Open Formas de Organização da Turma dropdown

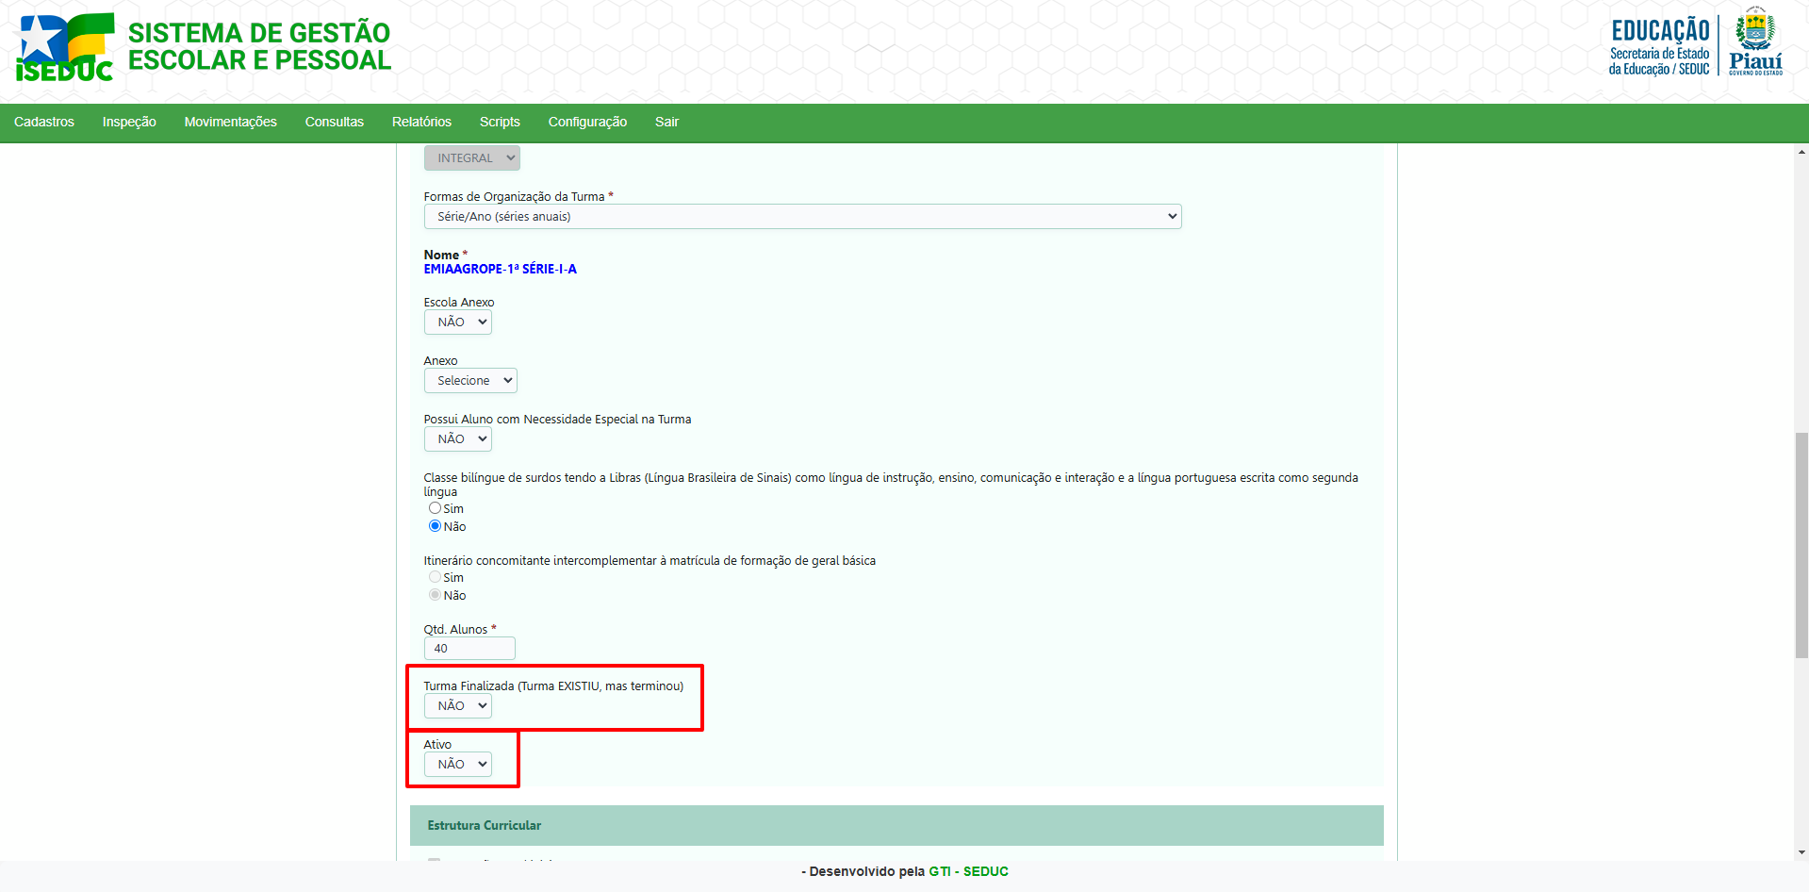pos(801,217)
